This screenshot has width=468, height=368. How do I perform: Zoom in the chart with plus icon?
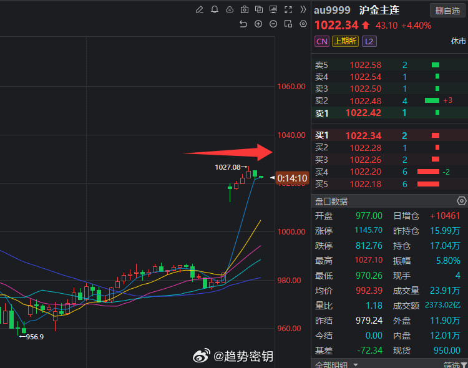pyautogui.click(x=258, y=24)
